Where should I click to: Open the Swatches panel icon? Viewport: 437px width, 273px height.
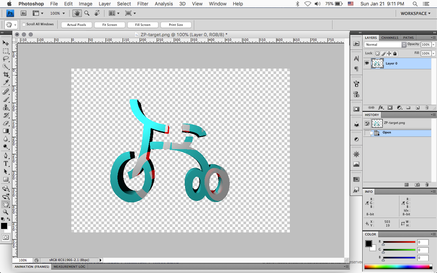pyautogui.click(x=356, y=179)
